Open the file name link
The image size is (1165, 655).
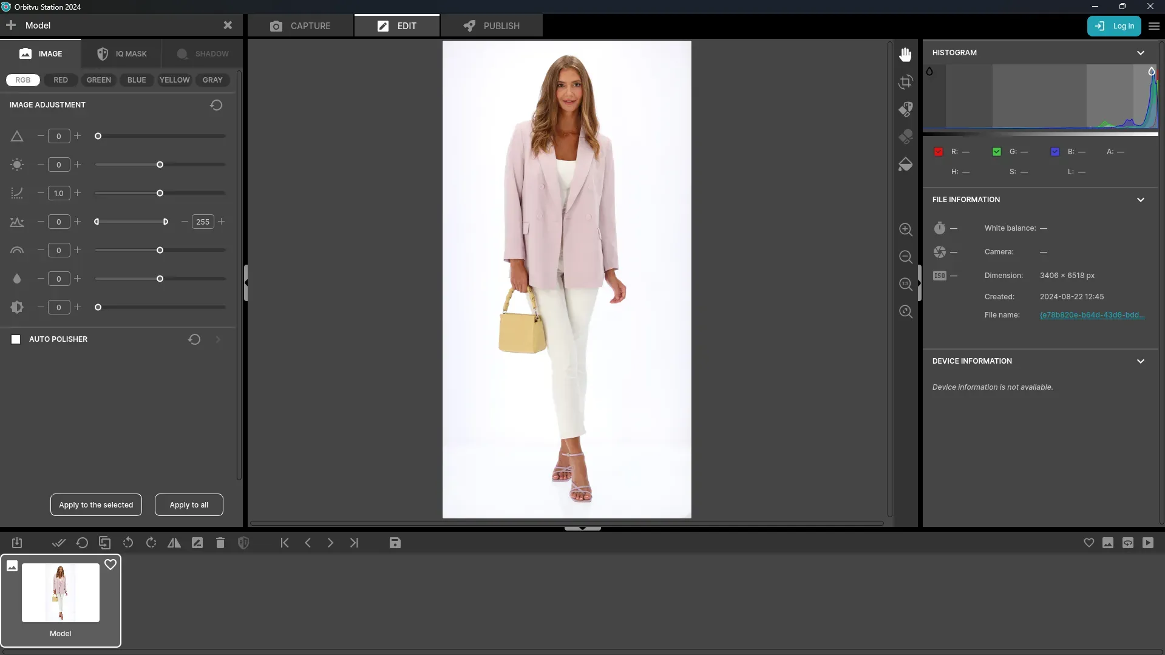point(1092,315)
